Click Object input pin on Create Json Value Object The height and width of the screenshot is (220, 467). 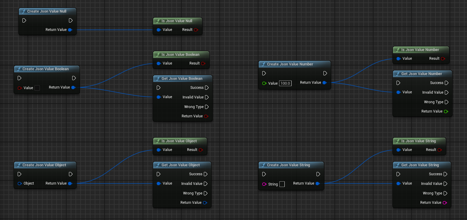[x=20, y=183]
